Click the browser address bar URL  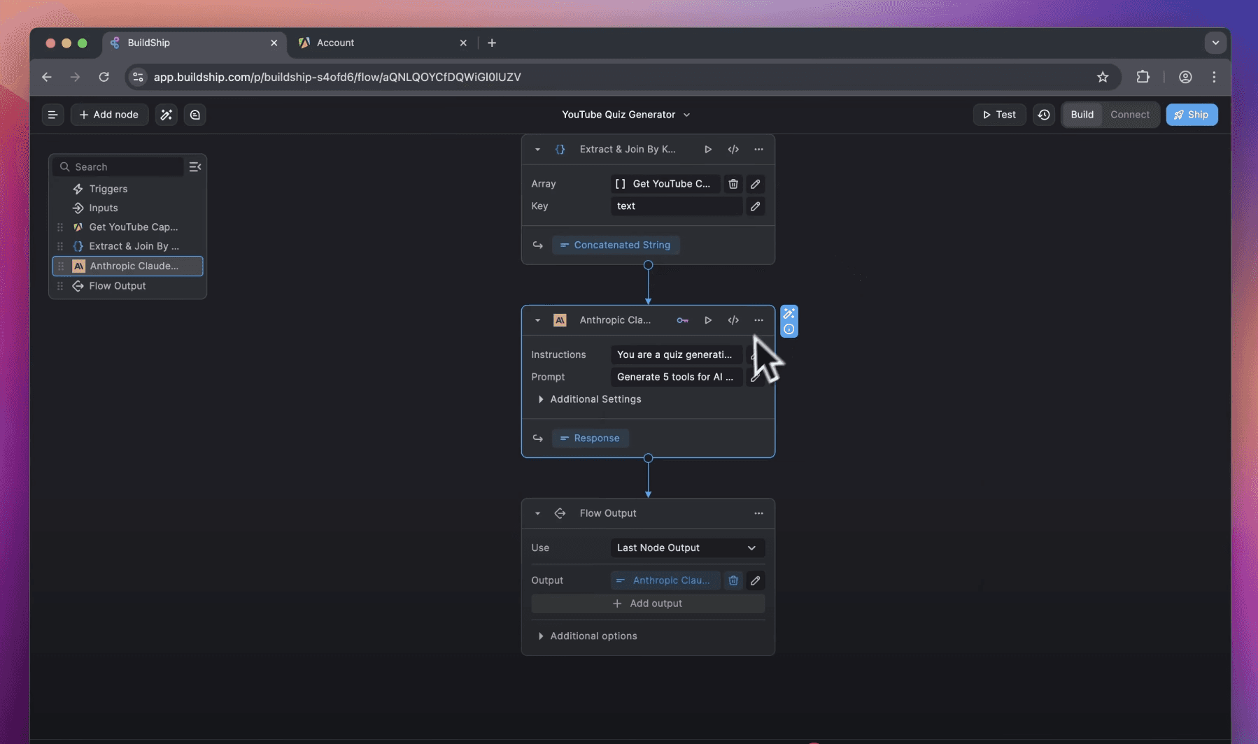pyautogui.click(x=337, y=77)
